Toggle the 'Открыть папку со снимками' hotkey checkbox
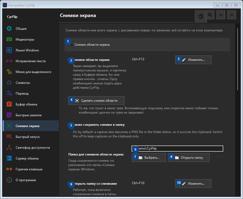243x199 pixels. point(70,184)
